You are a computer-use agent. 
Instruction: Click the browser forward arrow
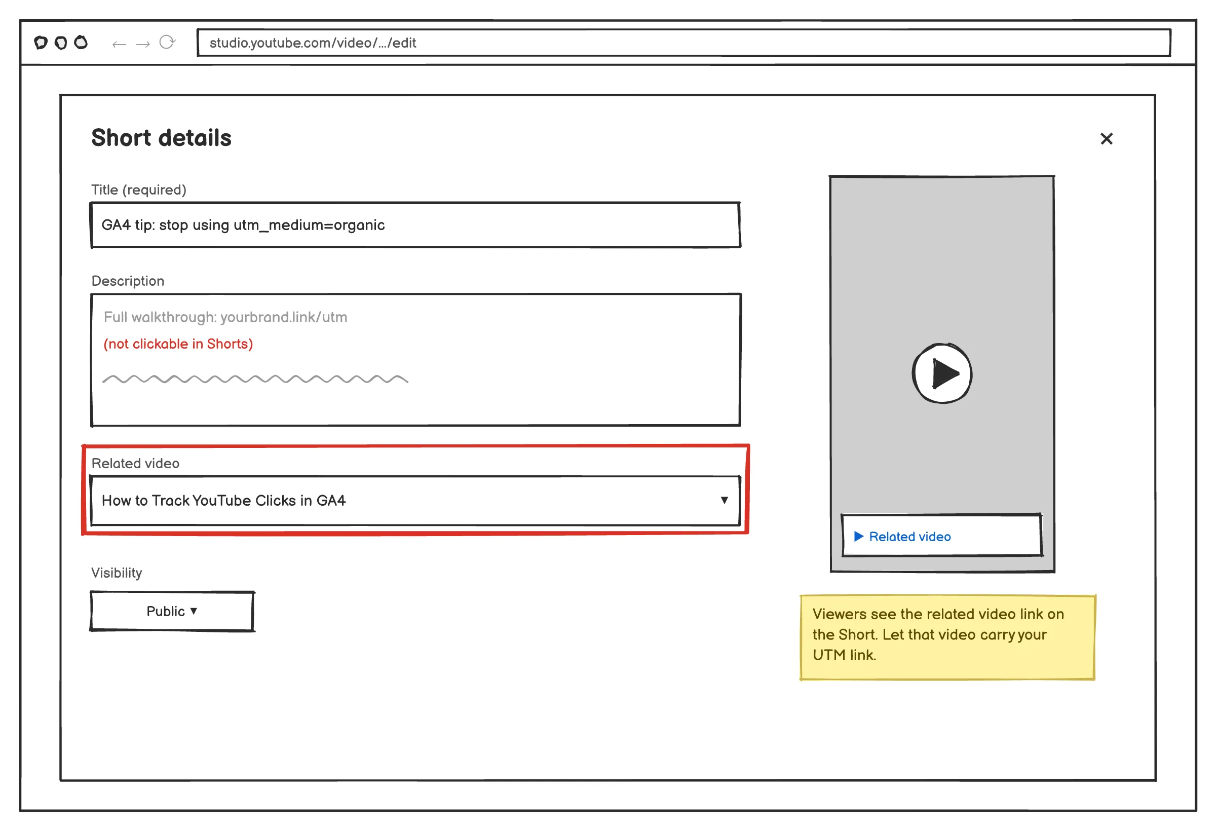point(143,44)
